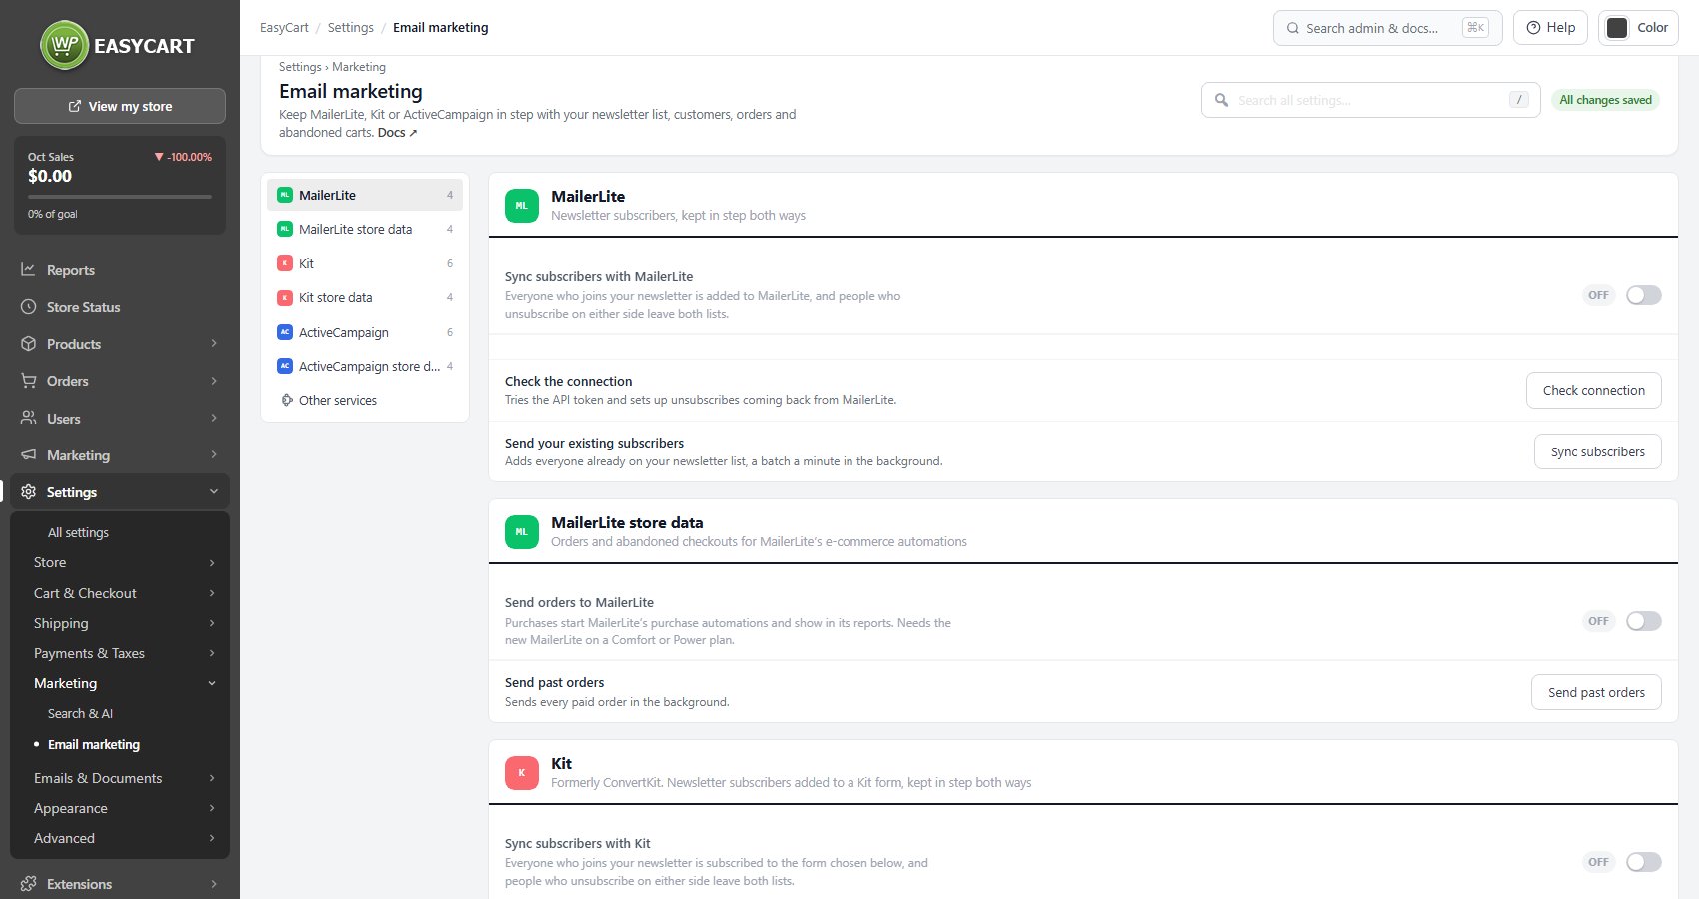
Task: Click the Products box icon
Action: (28, 344)
